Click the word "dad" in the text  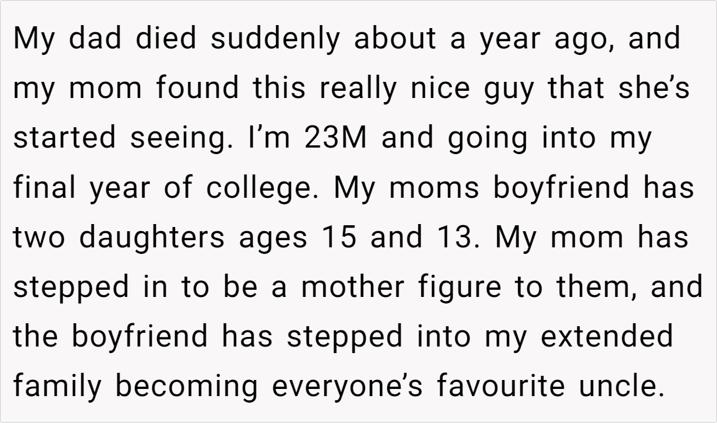tap(91, 39)
